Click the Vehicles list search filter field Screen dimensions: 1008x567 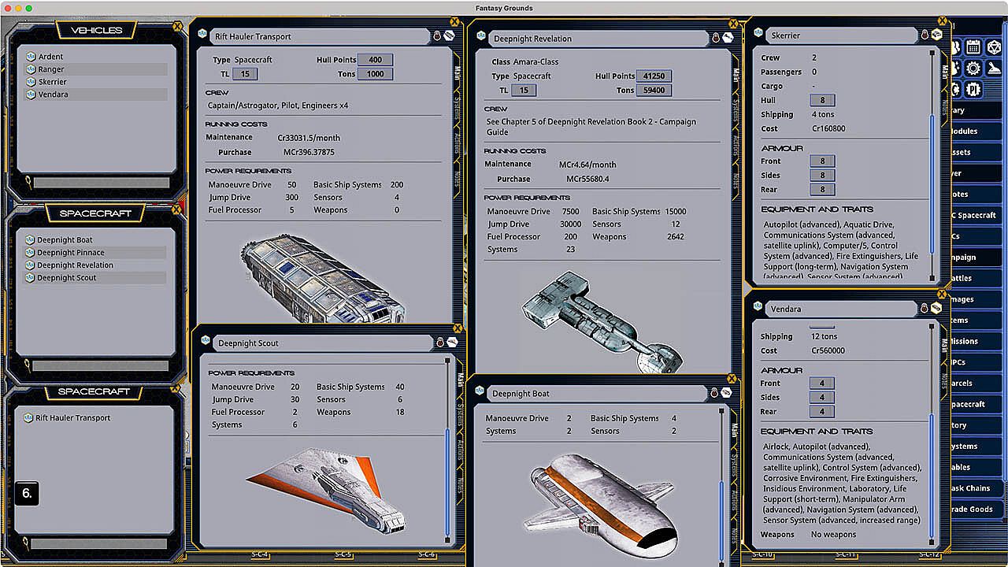point(101,183)
